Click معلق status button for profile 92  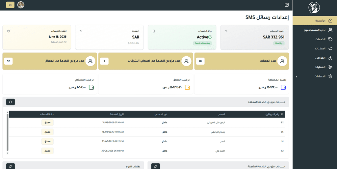click(x=47, y=151)
